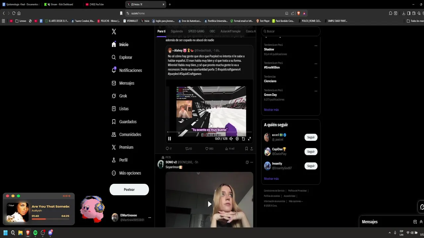Click the Buscar search field
Screen dimensions: 424x238
coord(291,31)
